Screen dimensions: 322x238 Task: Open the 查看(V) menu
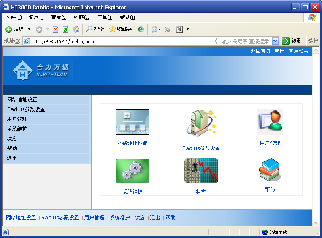(59, 17)
